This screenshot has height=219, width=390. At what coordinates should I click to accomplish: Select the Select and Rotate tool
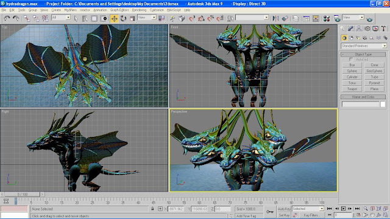[x=123, y=18]
